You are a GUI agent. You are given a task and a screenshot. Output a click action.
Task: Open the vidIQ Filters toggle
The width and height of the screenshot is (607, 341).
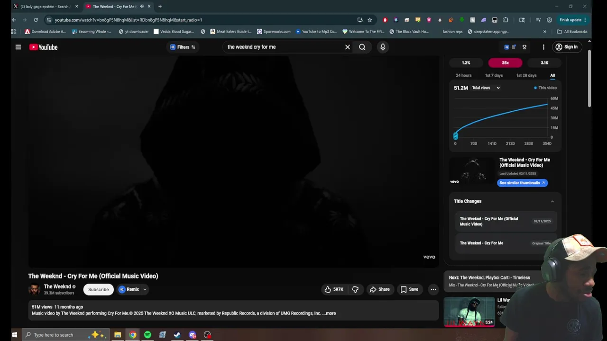[183, 47]
